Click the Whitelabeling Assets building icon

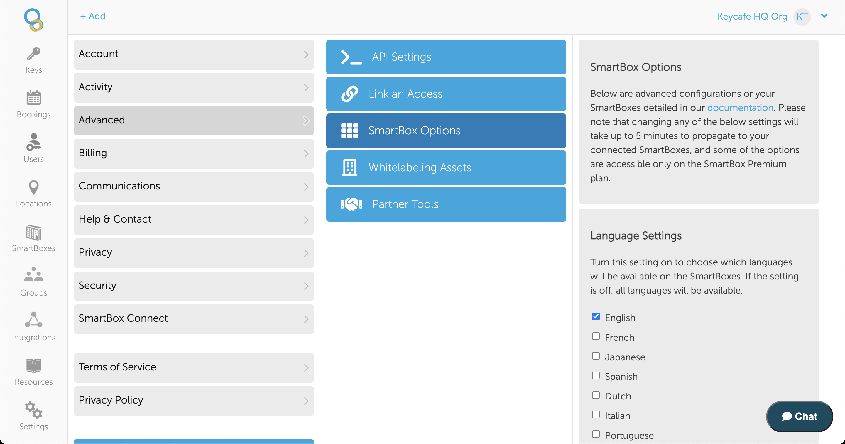click(349, 167)
